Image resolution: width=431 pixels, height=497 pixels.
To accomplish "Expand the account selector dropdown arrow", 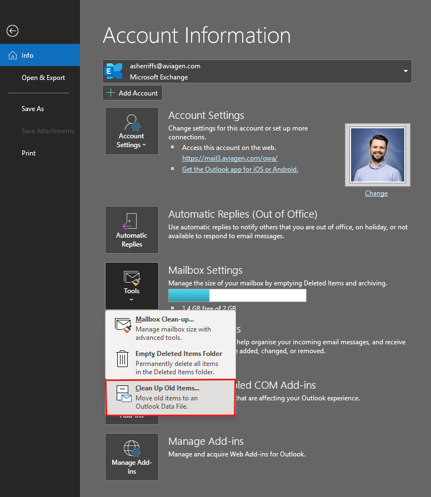I will [405, 71].
